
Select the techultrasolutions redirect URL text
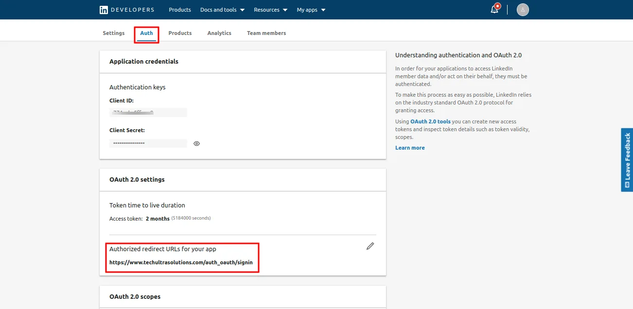(x=181, y=262)
